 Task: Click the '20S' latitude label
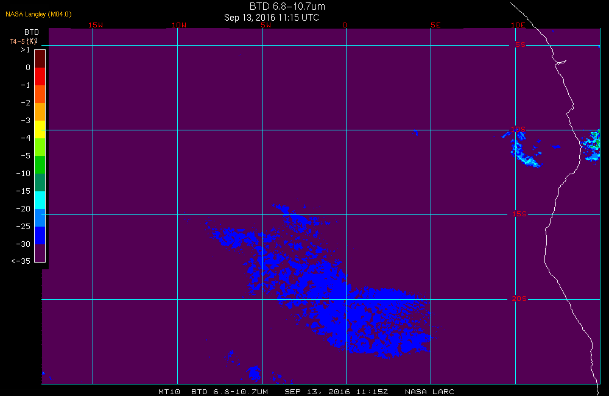click(x=519, y=299)
